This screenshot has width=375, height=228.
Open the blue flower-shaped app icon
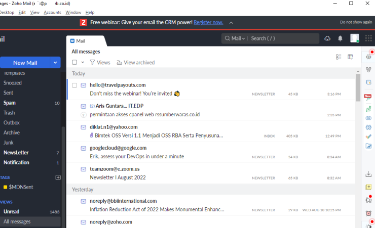point(368,127)
